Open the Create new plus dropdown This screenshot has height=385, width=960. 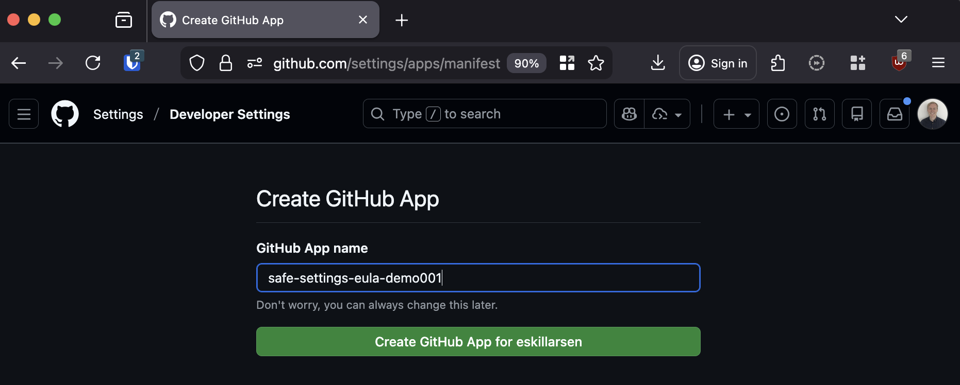pyautogui.click(x=736, y=114)
